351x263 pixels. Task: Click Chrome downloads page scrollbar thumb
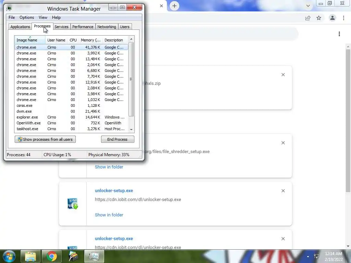pos(348,121)
